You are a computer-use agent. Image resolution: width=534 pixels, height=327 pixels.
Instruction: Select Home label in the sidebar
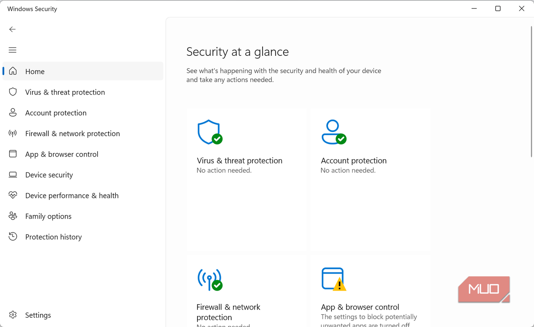tap(35, 71)
